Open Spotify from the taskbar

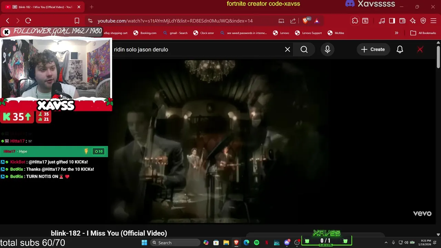click(256, 242)
